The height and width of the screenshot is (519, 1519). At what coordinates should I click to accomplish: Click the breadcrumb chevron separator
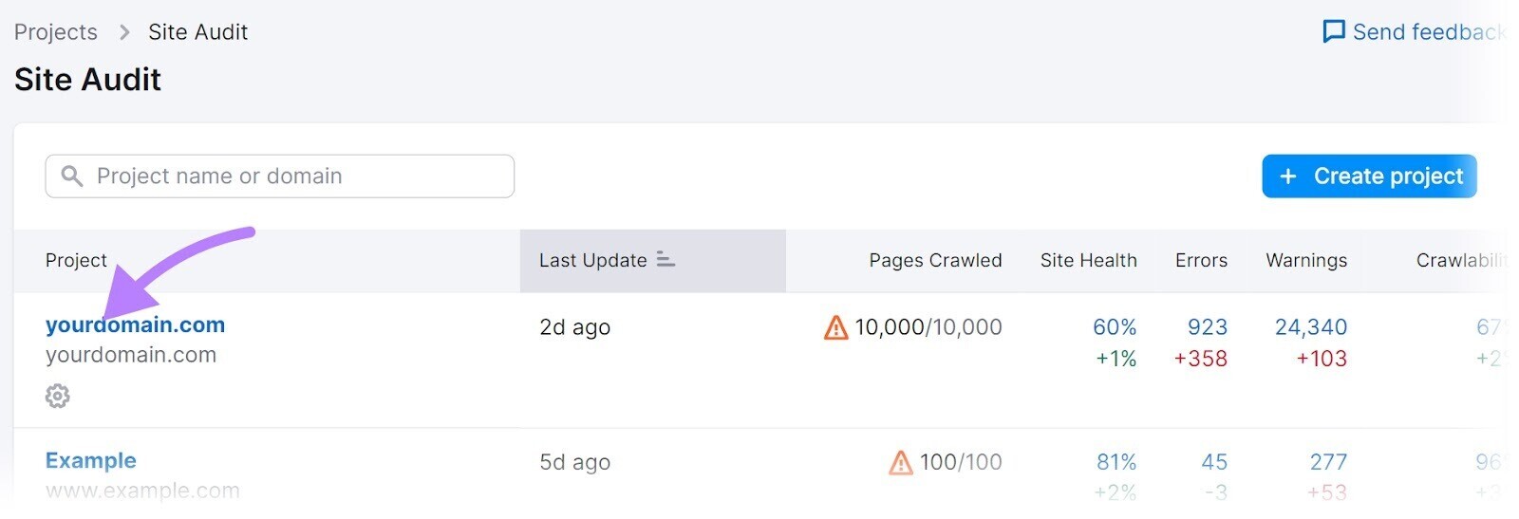click(124, 32)
